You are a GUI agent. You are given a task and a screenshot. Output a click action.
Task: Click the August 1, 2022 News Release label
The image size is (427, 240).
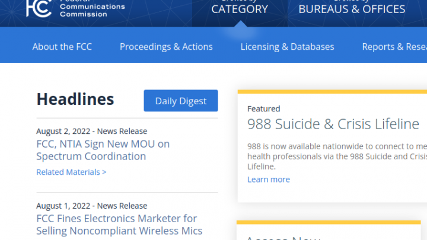coord(91,206)
